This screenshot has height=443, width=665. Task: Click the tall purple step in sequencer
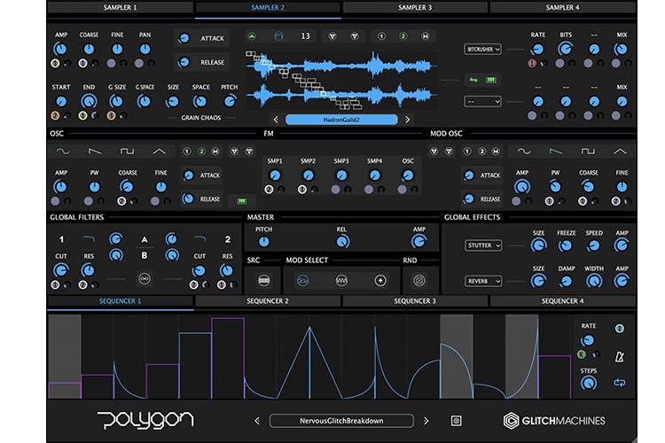[228, 358]
